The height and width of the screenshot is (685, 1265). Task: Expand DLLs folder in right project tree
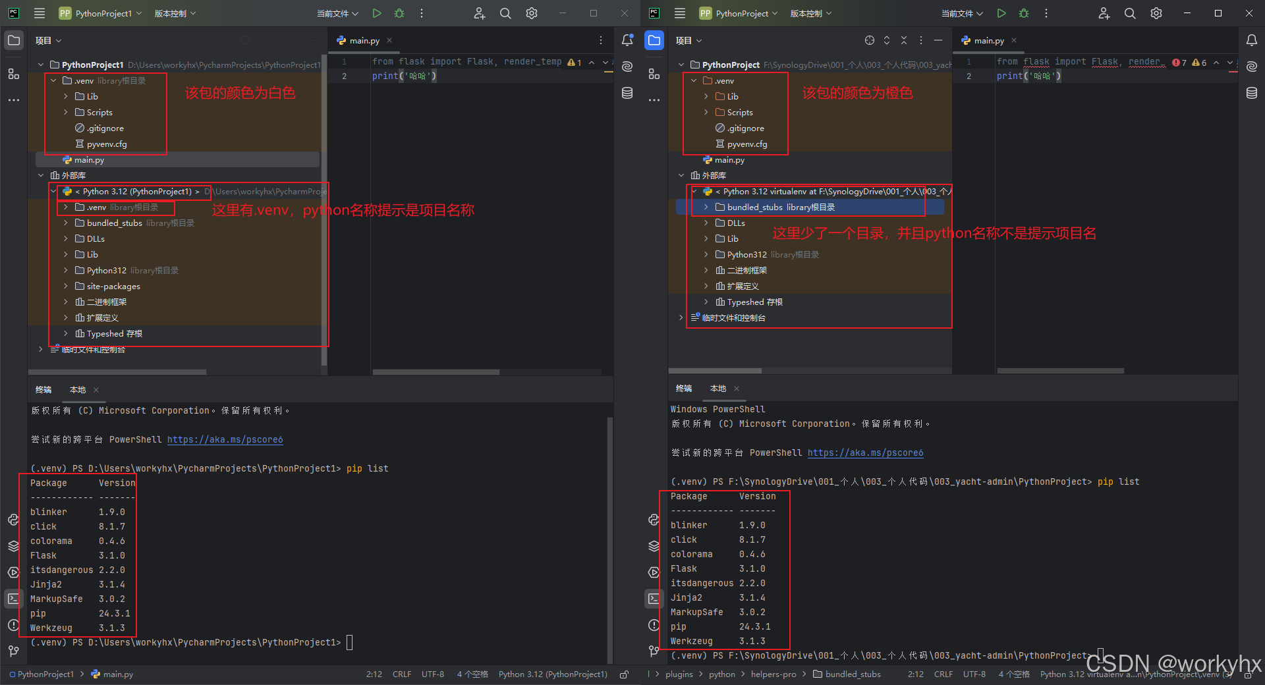(706, 223)
